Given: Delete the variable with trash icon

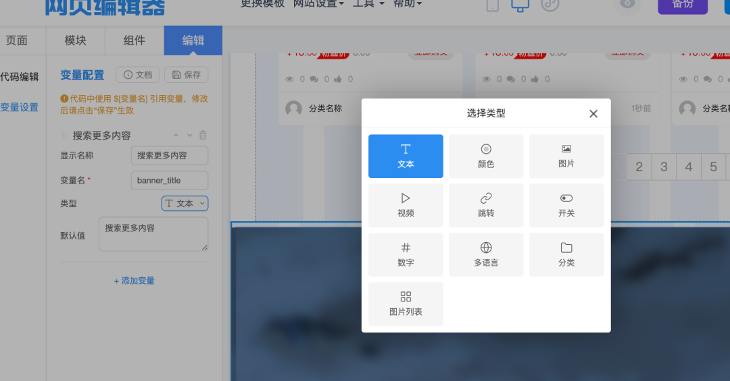Looking at the screenshot, I should pos(203,136).
